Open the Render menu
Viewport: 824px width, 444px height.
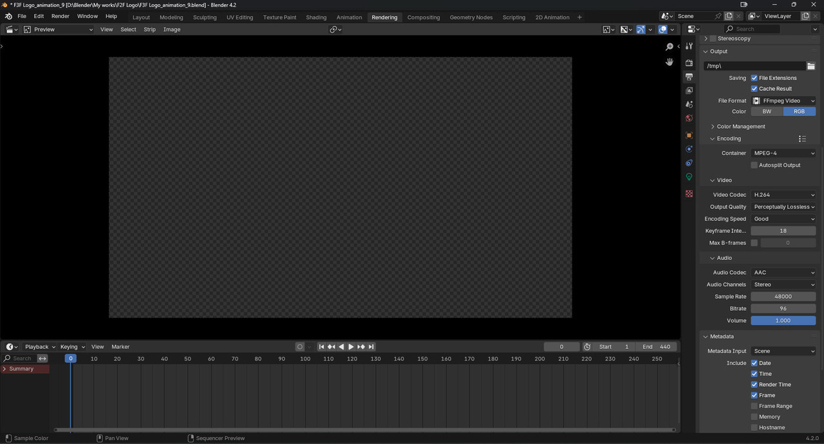tap(60, 16)
